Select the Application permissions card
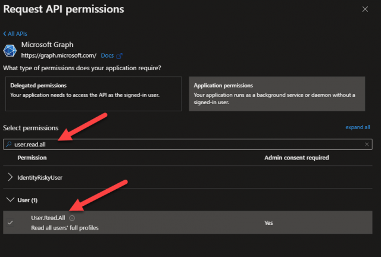Screen dimensions: 381x257 tap(277, 94)
